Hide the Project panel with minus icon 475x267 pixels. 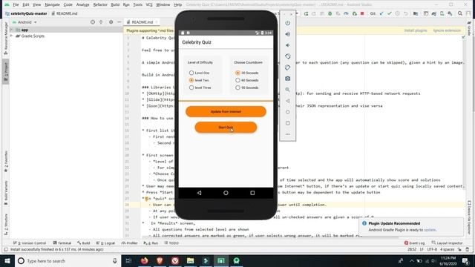119,22
